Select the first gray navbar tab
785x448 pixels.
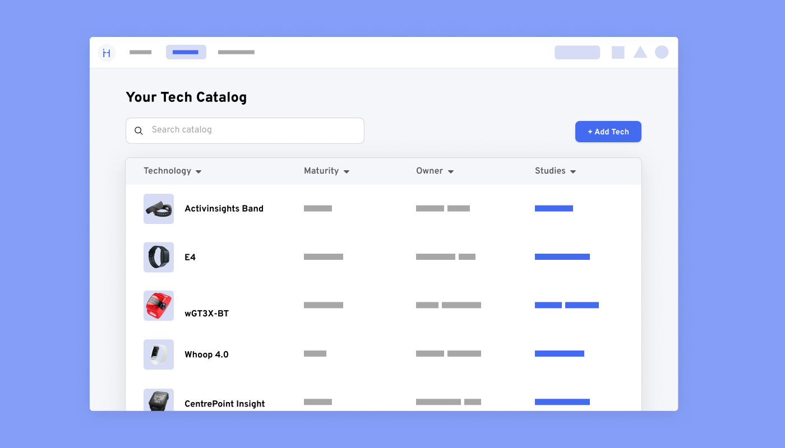[141, 52]
